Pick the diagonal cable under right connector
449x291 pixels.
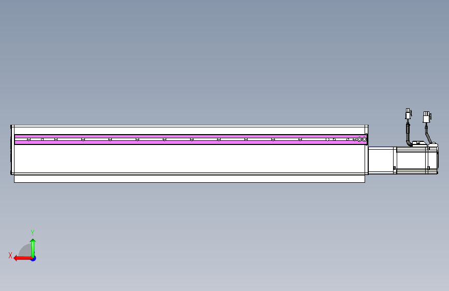tap(428, 134)
